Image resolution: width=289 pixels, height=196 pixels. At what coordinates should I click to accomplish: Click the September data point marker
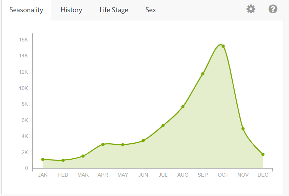[x=203, y=74]
